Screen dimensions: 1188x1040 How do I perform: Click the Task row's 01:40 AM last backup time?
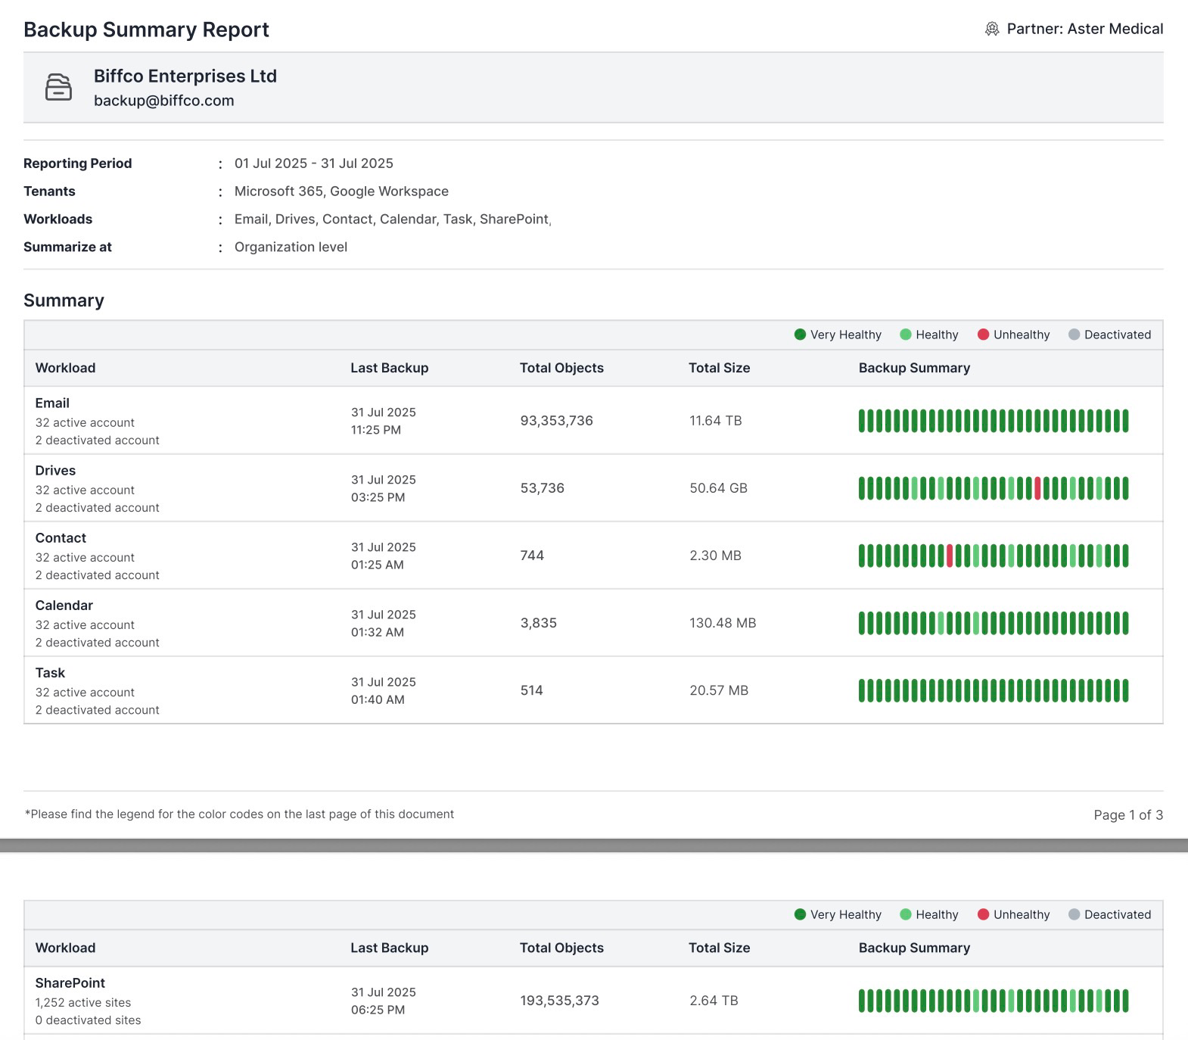(x=378, y=699)
